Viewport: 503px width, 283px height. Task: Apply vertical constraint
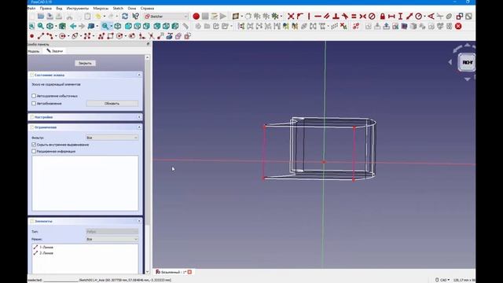pyautogui.click(x=309, y=16)
